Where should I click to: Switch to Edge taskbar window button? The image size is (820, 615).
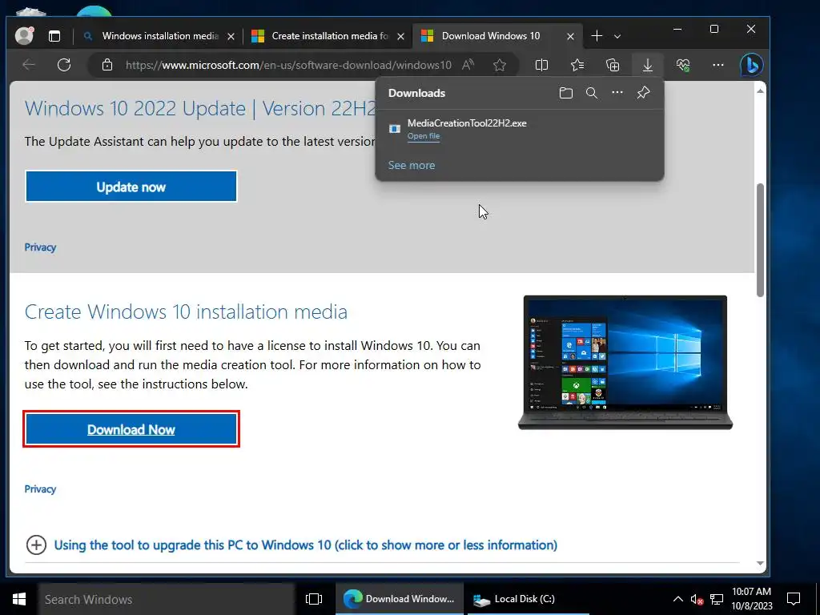point(399,599)
